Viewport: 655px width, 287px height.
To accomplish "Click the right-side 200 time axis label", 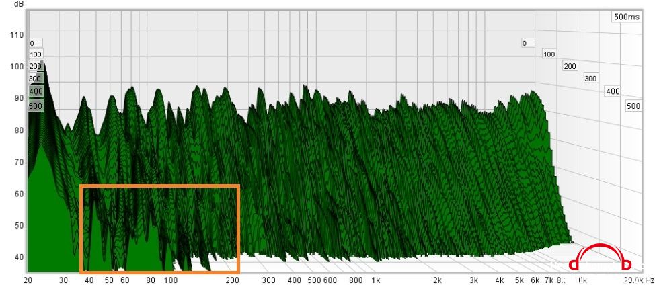I will point(570,66).
